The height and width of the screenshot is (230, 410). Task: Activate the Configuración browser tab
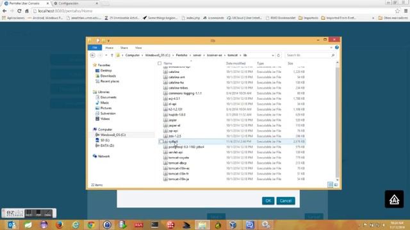(76, 3)
